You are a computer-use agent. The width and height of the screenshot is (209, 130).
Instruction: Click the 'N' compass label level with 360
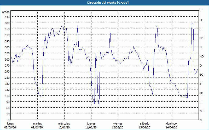tap(200, 47)
